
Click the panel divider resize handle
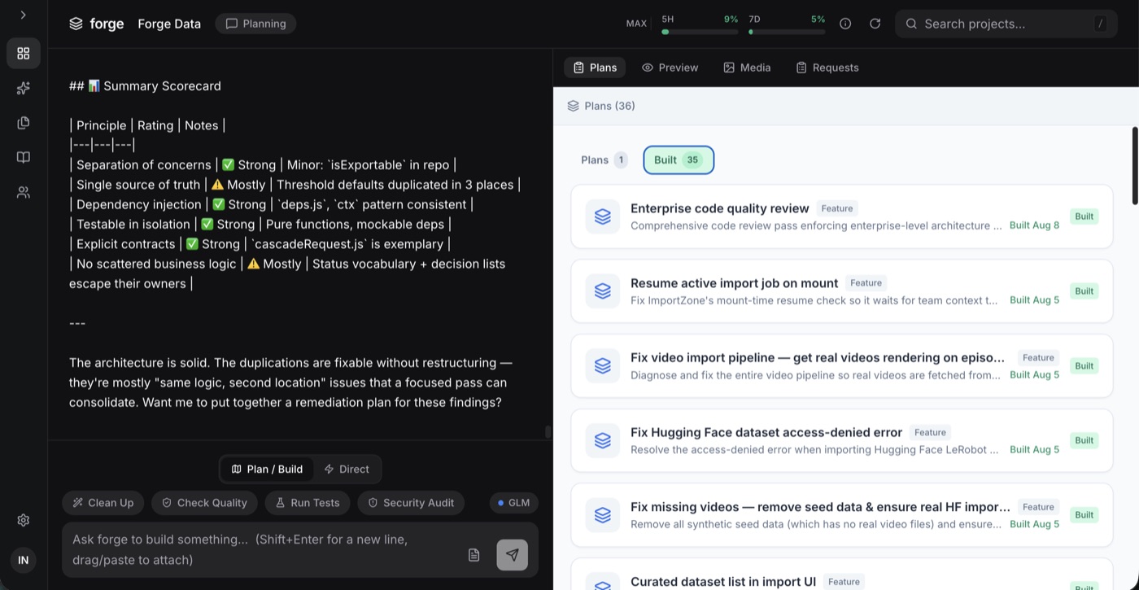tap(548, 432)
